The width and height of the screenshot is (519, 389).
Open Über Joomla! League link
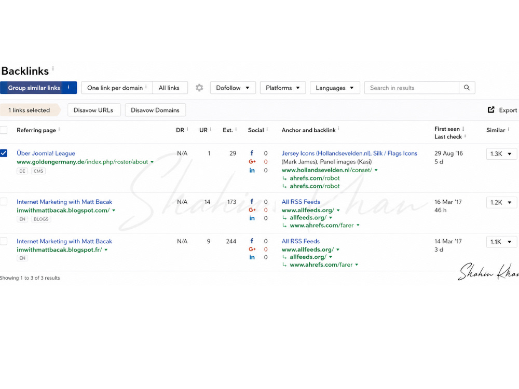pos(46,153)
